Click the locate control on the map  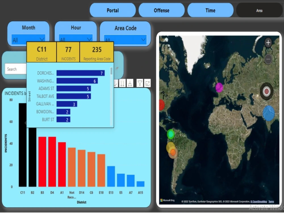point(266,91)
